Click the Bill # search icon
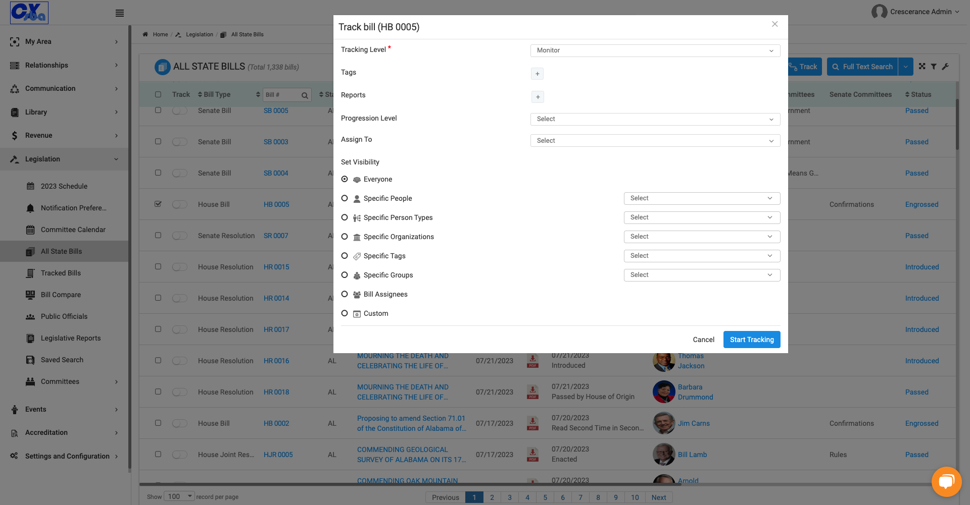The image size is (970, 505). pyautogui.click(x=305, y=95)
